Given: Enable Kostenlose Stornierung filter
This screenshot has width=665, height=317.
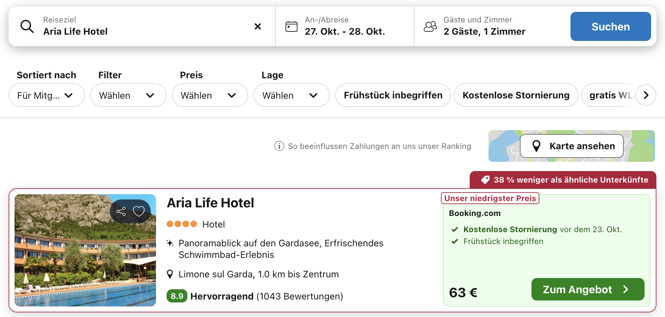Looking at the screenshot, I should click(516, 95).
